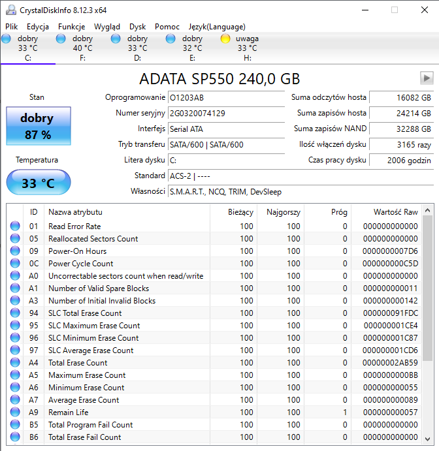Viewport: 439px width, 451px height.
Task: Go to next disk with arrow button
Action: tap(427, 78)
